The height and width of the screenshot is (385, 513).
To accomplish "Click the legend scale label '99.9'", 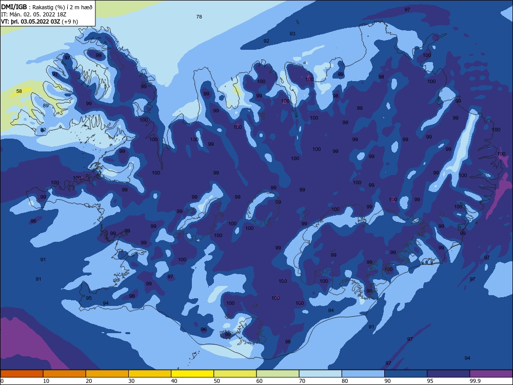I will [x=475, y=381].
